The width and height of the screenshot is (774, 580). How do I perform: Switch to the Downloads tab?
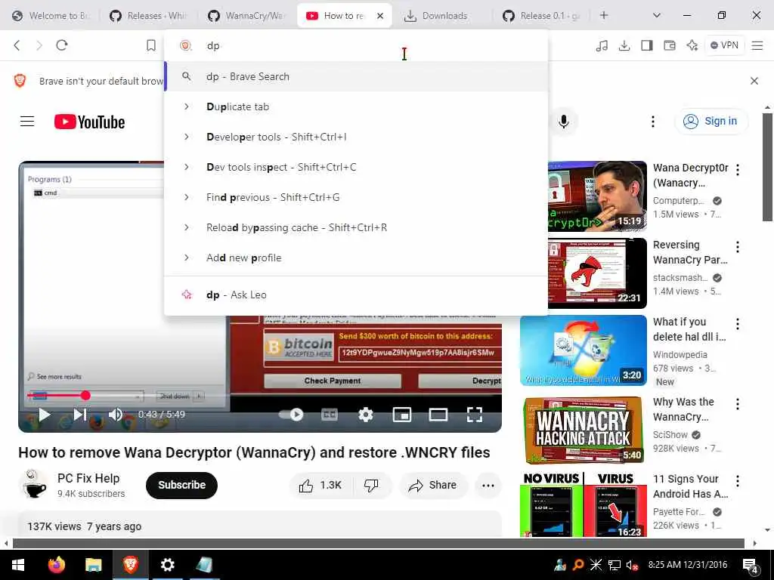[443, 16]
